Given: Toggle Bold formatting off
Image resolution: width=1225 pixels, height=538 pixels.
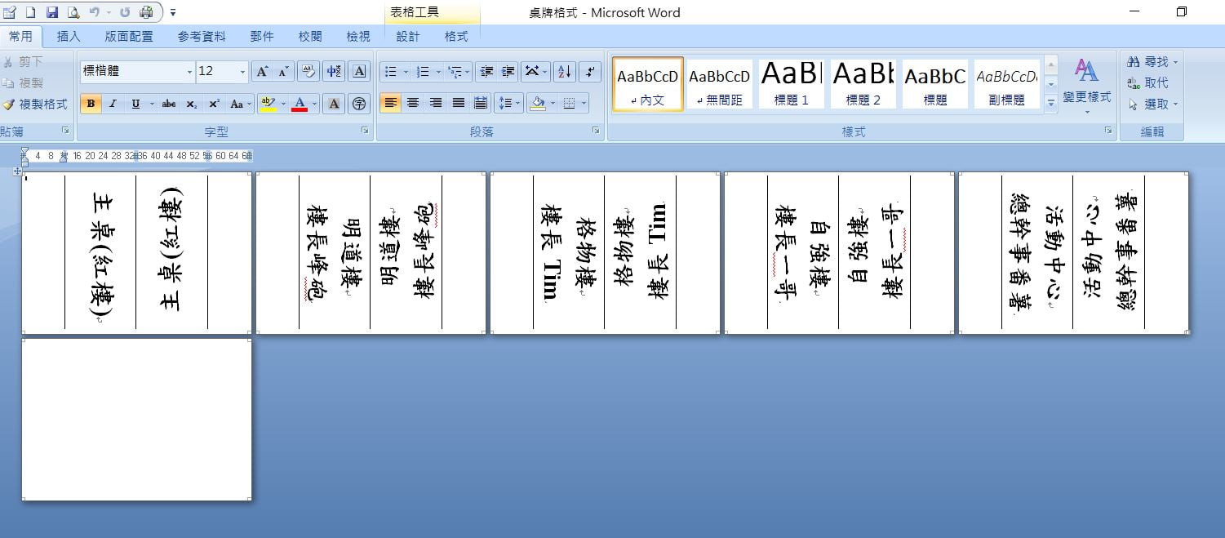Looking at the screenshot, I should click(91, 104).
